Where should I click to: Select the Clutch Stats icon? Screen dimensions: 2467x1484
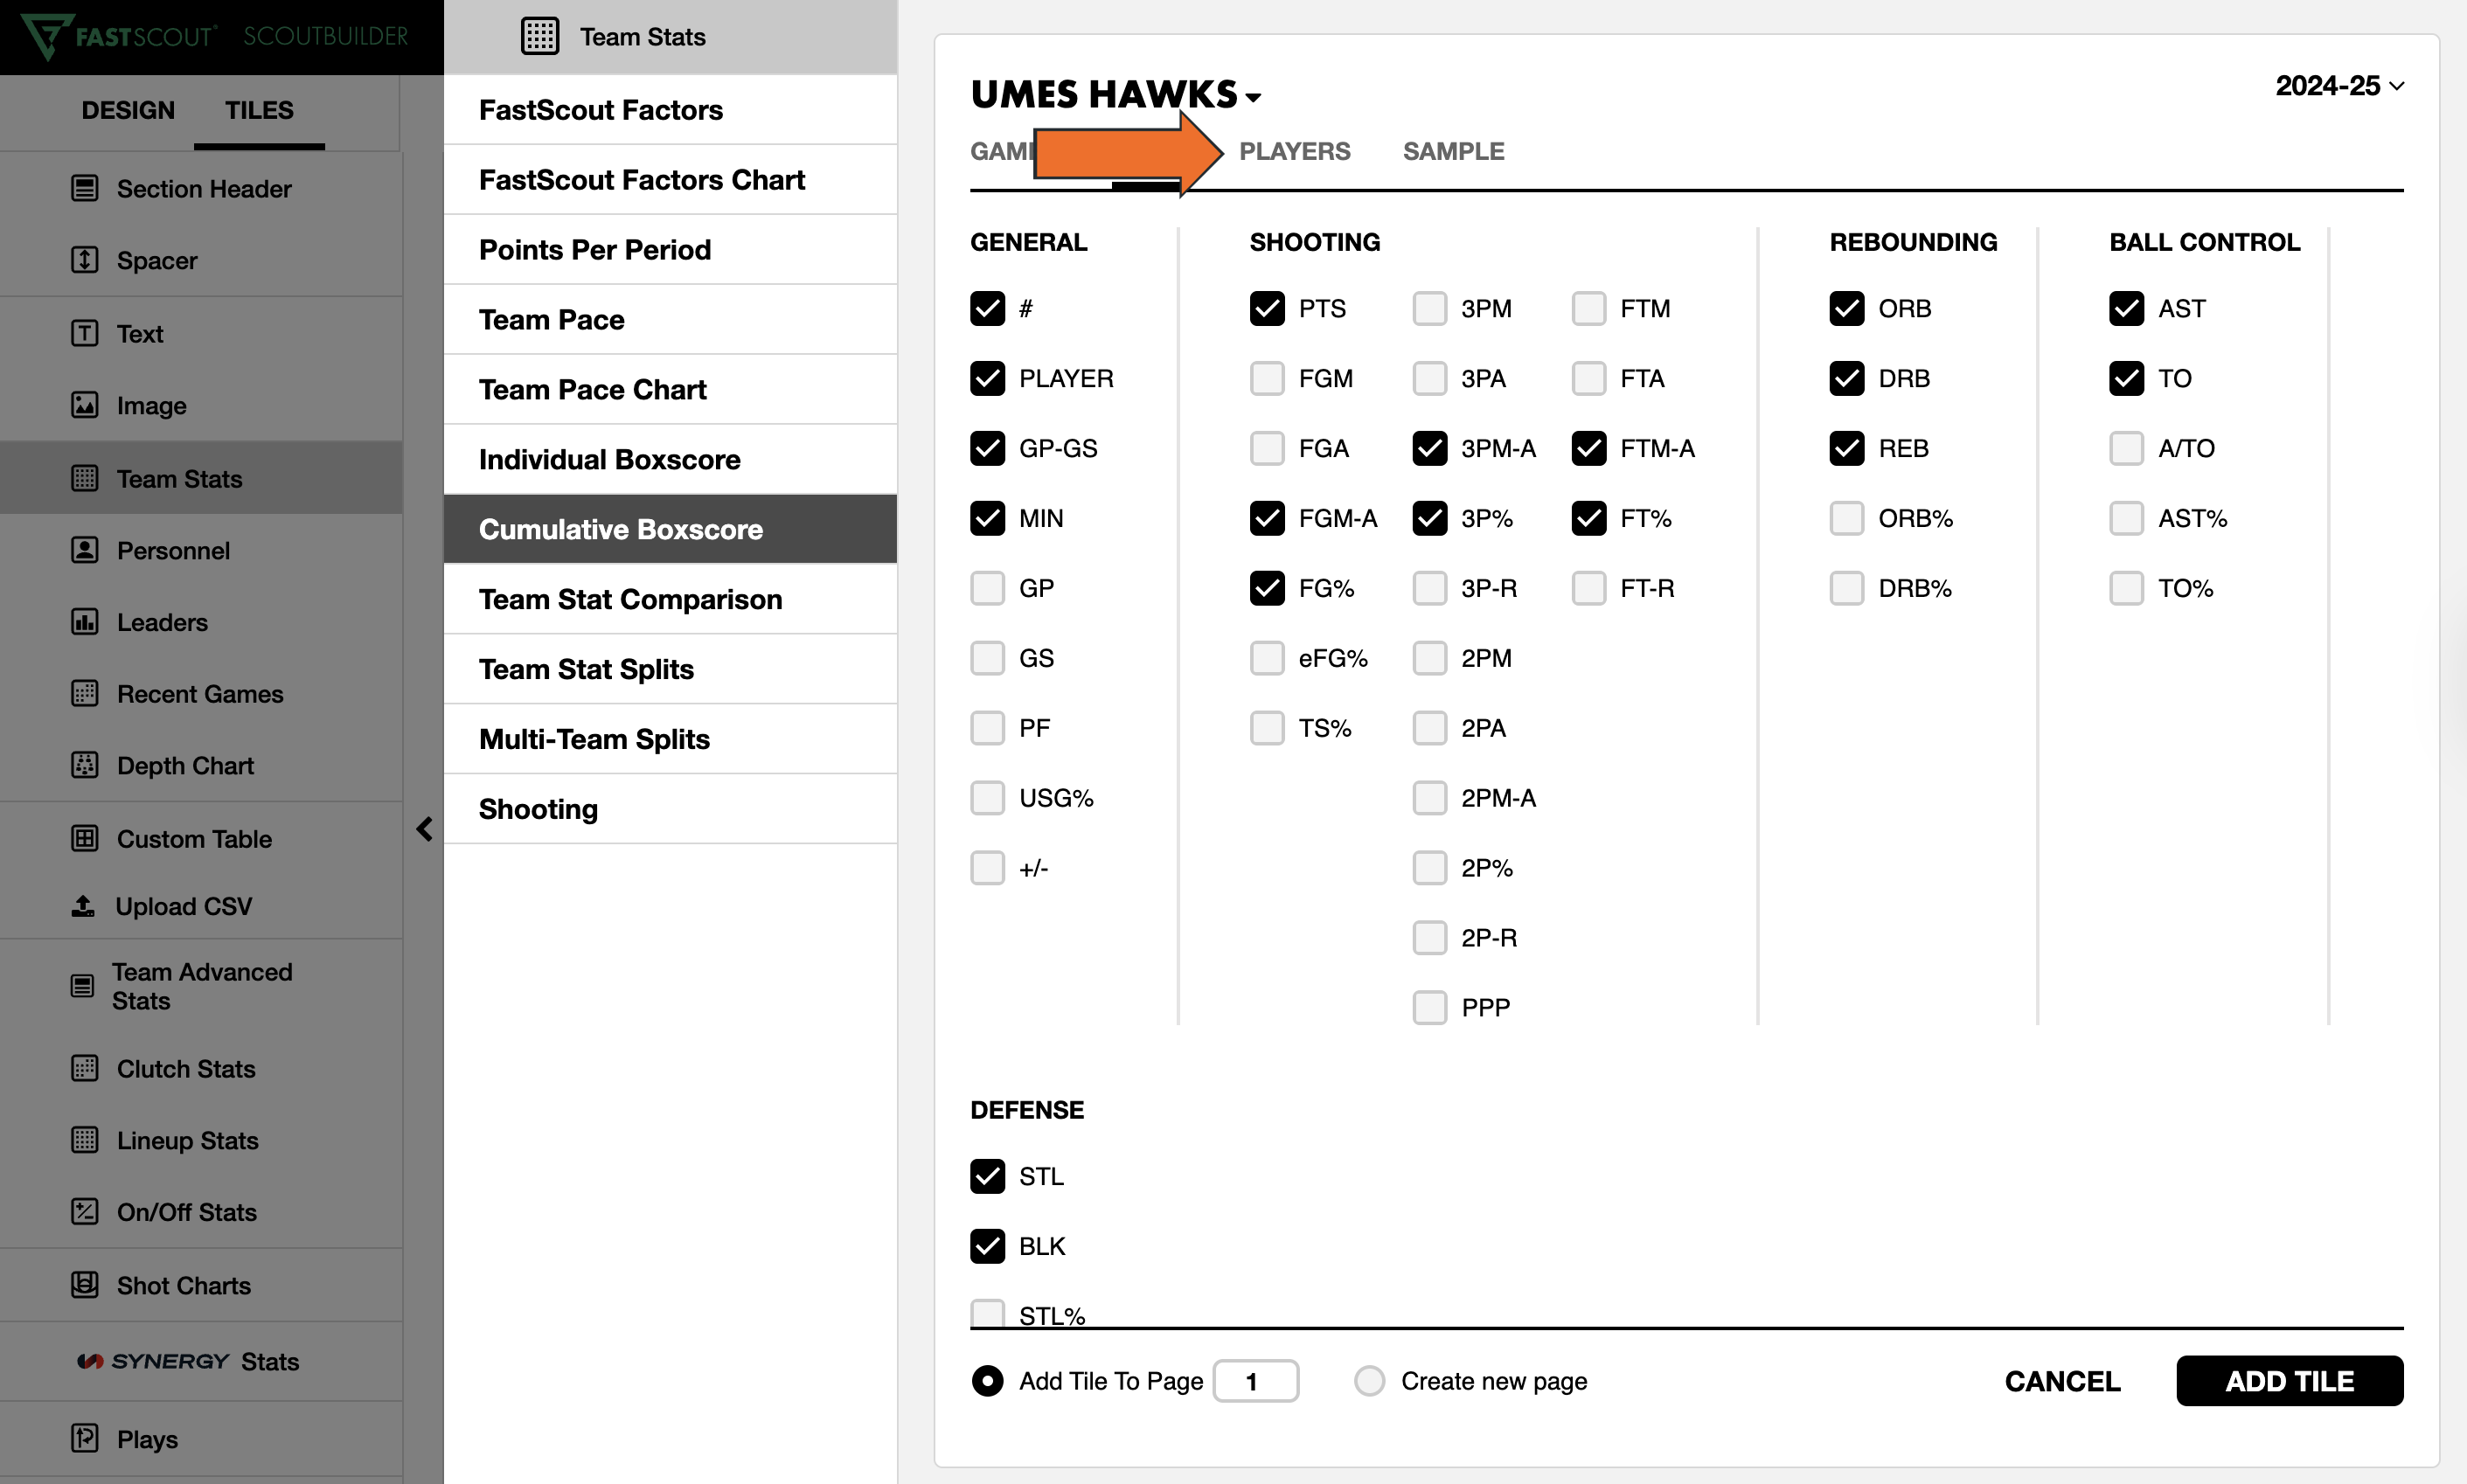(85, 1068)
